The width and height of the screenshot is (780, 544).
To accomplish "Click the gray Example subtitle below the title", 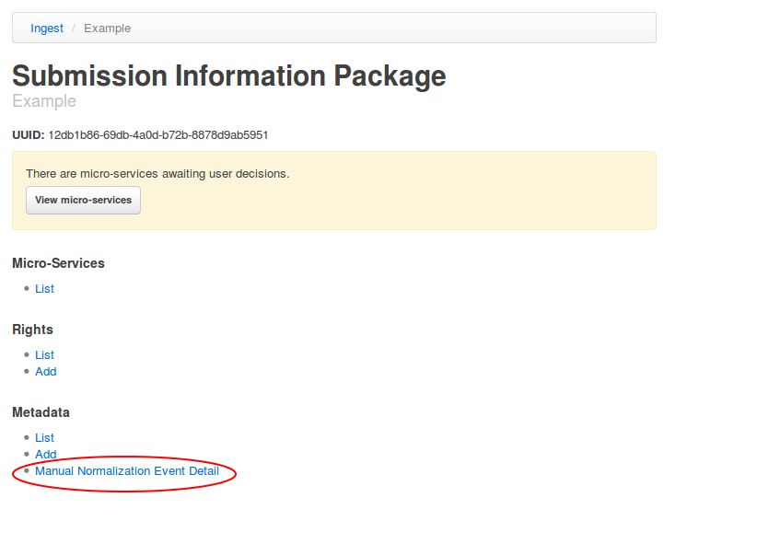I will point(44,101).
